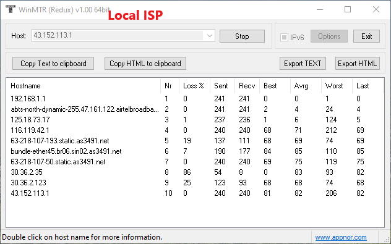Click the WinMTR app icon in title bar

pyautogui.click(x=10, y=9)
